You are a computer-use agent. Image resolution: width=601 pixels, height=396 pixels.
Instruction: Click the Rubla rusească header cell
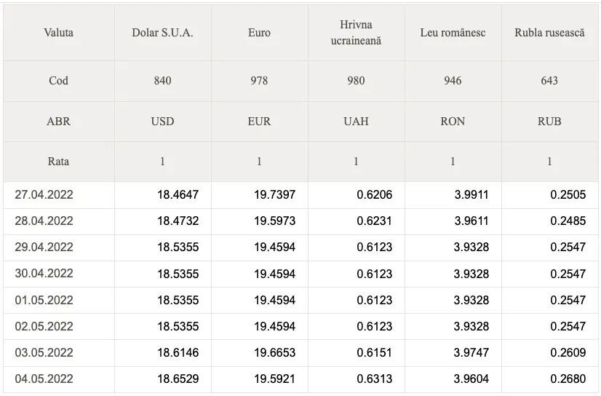coord(549,33)
